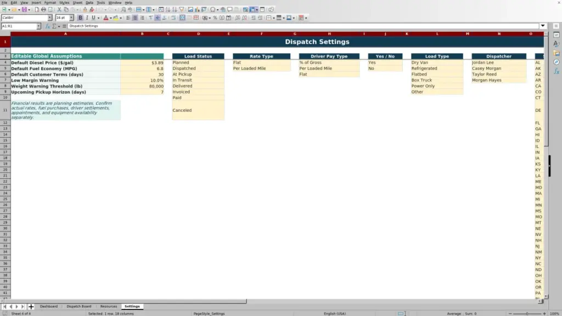
Task: Click the Export as PDF icon
Action: 37,10
